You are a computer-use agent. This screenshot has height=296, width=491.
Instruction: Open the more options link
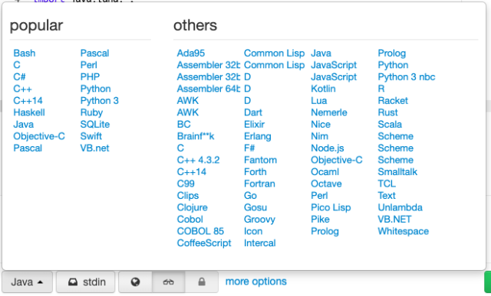(x=255, y=281)
